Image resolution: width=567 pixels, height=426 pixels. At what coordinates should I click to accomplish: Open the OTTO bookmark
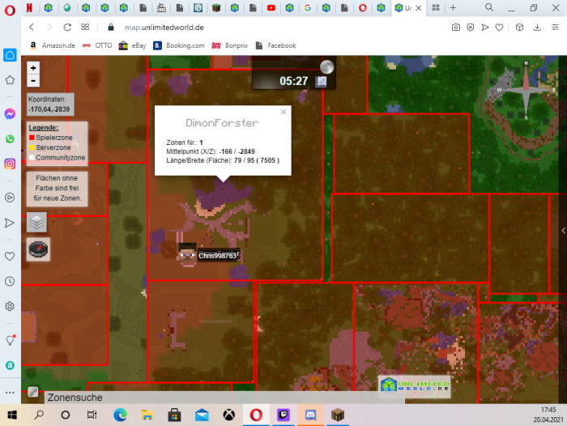[x=97, y=45]
